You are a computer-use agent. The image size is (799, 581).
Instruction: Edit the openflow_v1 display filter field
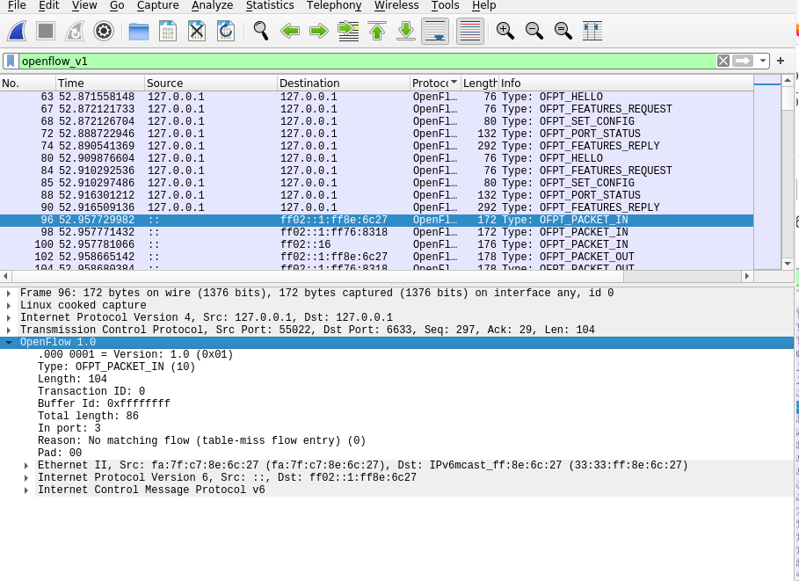(x=367, y=62)
